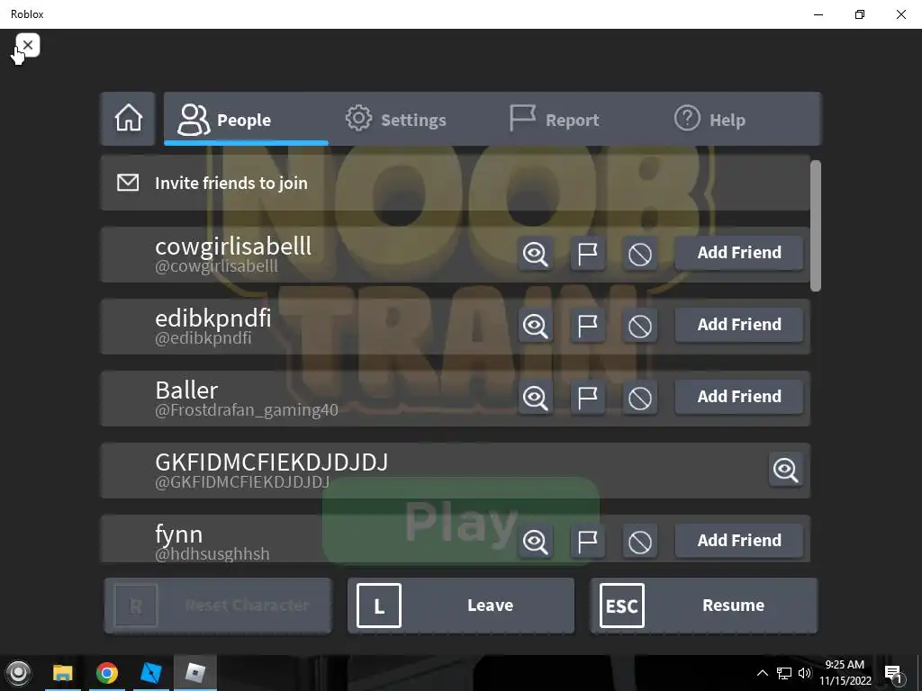
Task: Inspect fynn's avatar
Action: click(x=535, y=541)
